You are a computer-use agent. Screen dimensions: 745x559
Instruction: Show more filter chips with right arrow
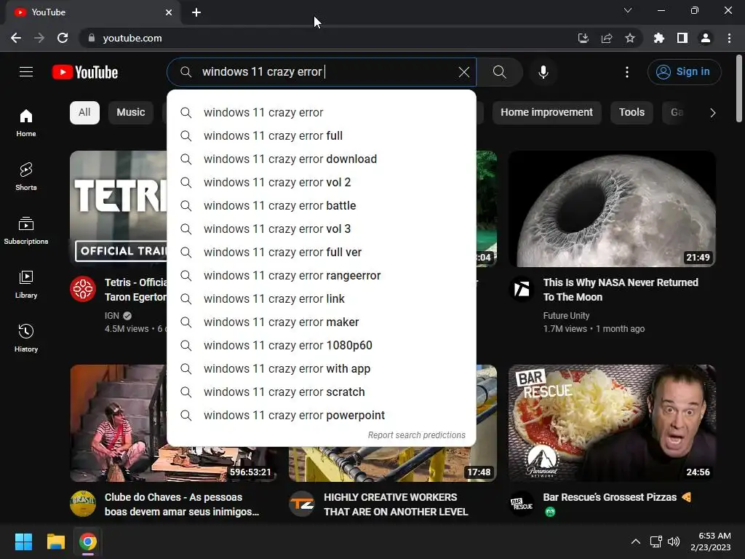click(x=712, y=113)
